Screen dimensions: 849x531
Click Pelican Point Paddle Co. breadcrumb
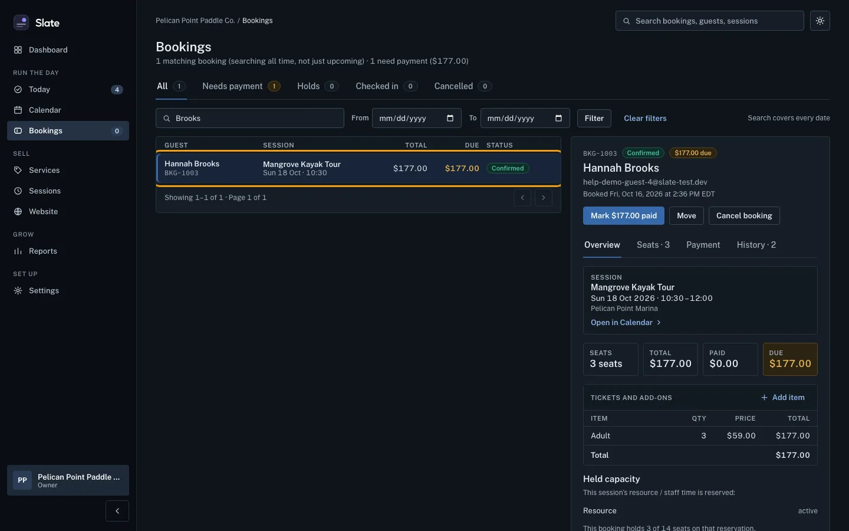pos(195,21)
